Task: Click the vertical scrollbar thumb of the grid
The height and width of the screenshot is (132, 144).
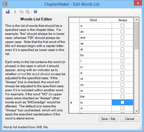Action: [137, 35]
